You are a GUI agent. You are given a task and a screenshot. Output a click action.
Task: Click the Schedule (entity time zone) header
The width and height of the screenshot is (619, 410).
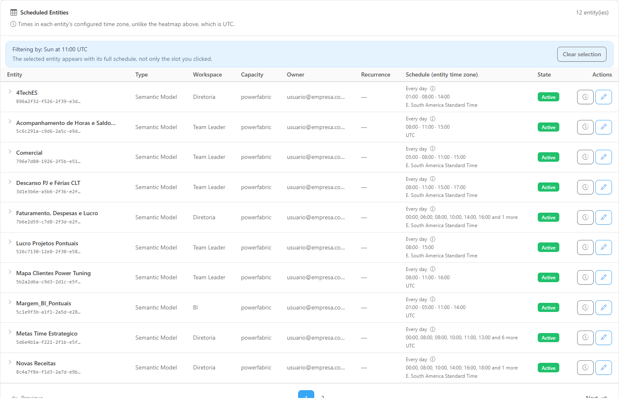click(442, 74)
